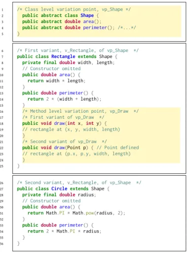Click the abstract perimeter() declaration in Shape
Viewport: 188px width, 253px height.
pyautogui.click(x=68, y=27)
